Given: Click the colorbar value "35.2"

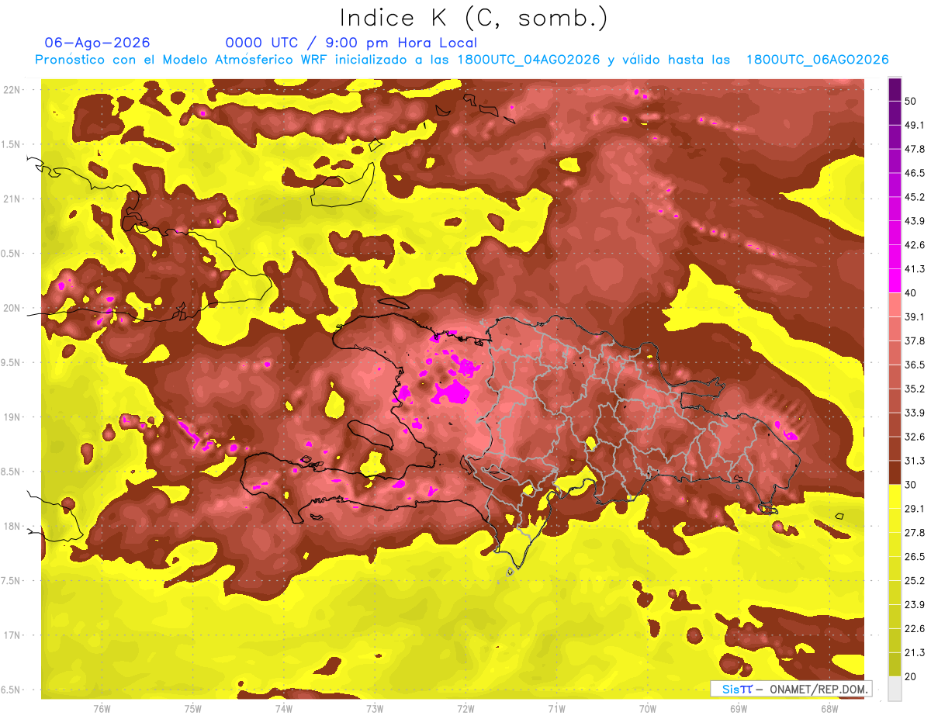Looking at the screenshot, I should [915, 389].
